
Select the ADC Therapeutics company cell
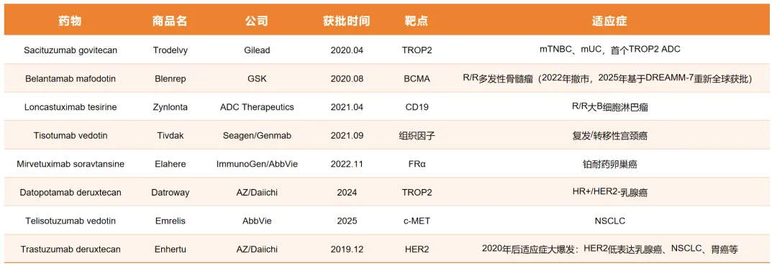pyautogui.click(x=256, y=107)
